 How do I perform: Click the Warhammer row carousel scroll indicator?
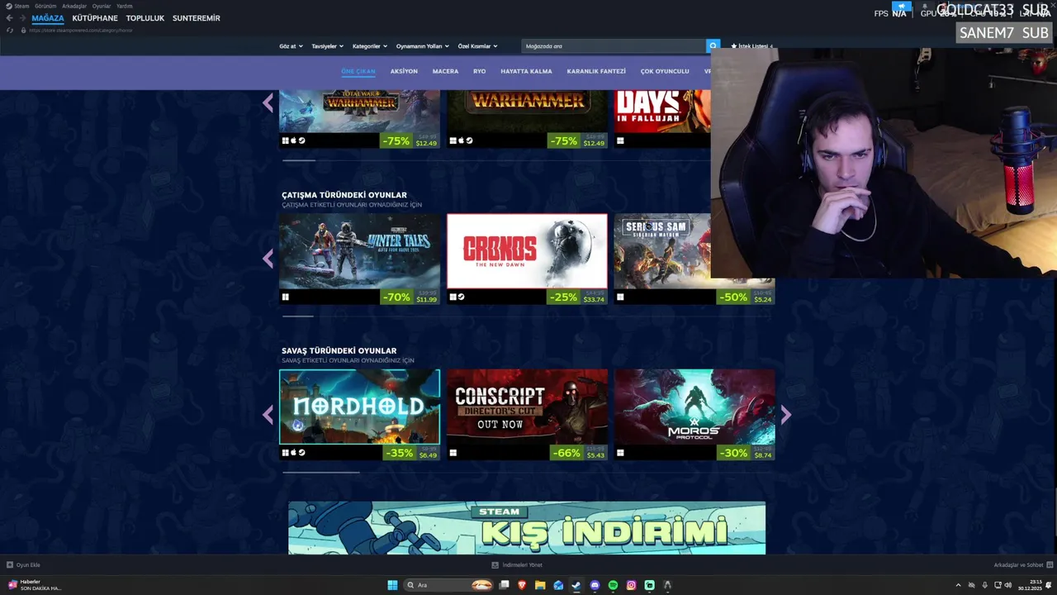coord(299,160)
